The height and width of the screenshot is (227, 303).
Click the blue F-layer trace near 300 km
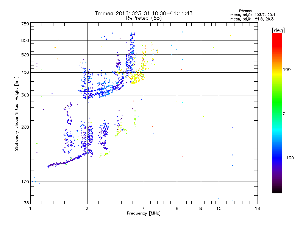pyautogui.click(x=100, y=91)
